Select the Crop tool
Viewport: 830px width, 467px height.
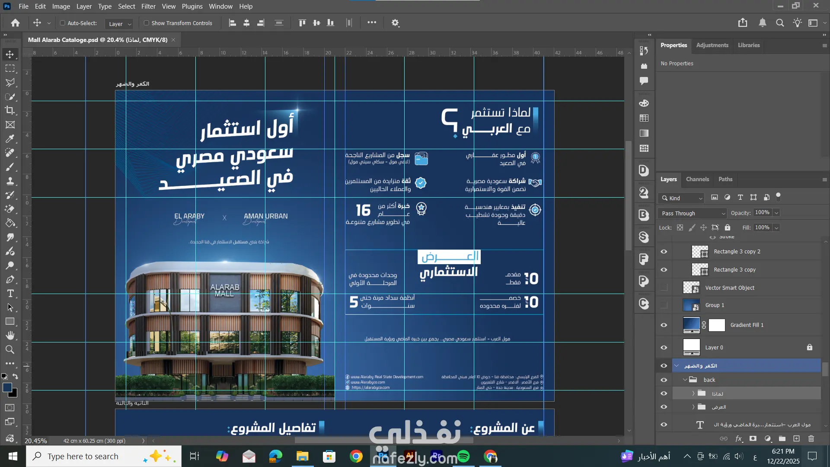[x=10, y=110]
